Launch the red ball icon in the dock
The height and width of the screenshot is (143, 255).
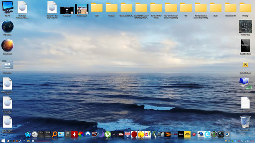(134, 134)
